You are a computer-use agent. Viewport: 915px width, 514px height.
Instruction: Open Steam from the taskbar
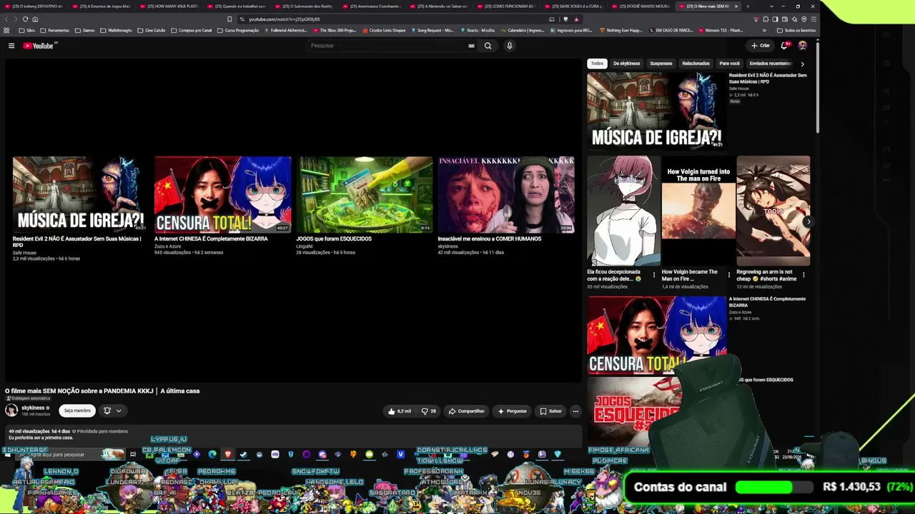(243, 454)
